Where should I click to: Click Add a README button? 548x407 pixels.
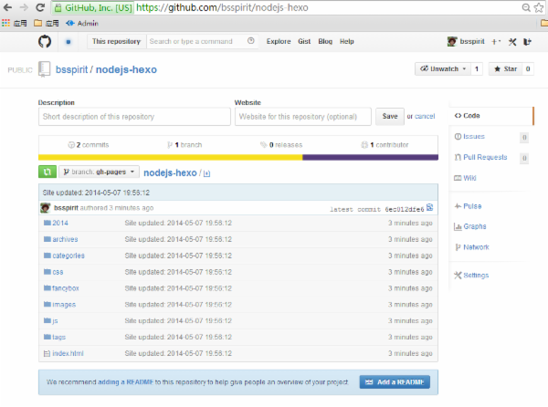(x=395, y=382)
